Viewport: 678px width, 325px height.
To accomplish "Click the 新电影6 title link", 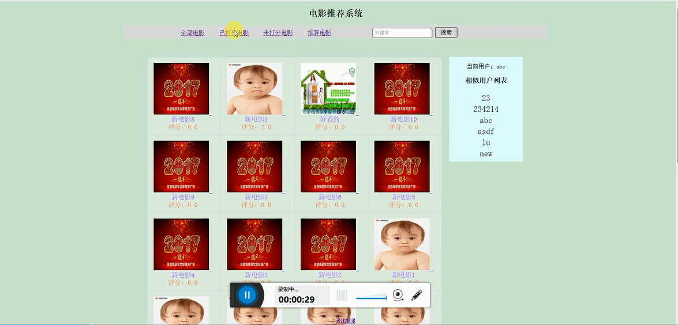I will (330, 197).
